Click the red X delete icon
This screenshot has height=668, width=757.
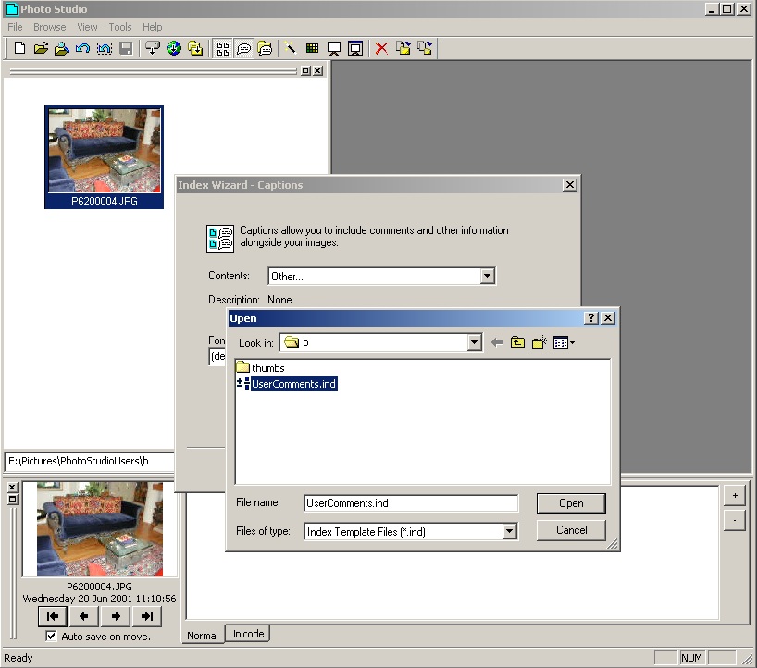pyautogui.click(x=381, y=48)
